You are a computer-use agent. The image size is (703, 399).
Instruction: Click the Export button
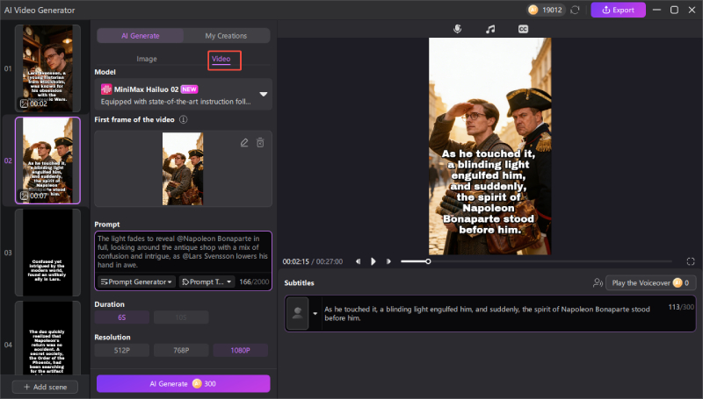coord(618,10)
